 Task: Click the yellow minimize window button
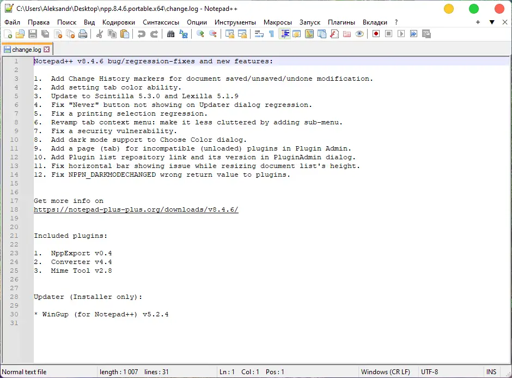[449, 9]
